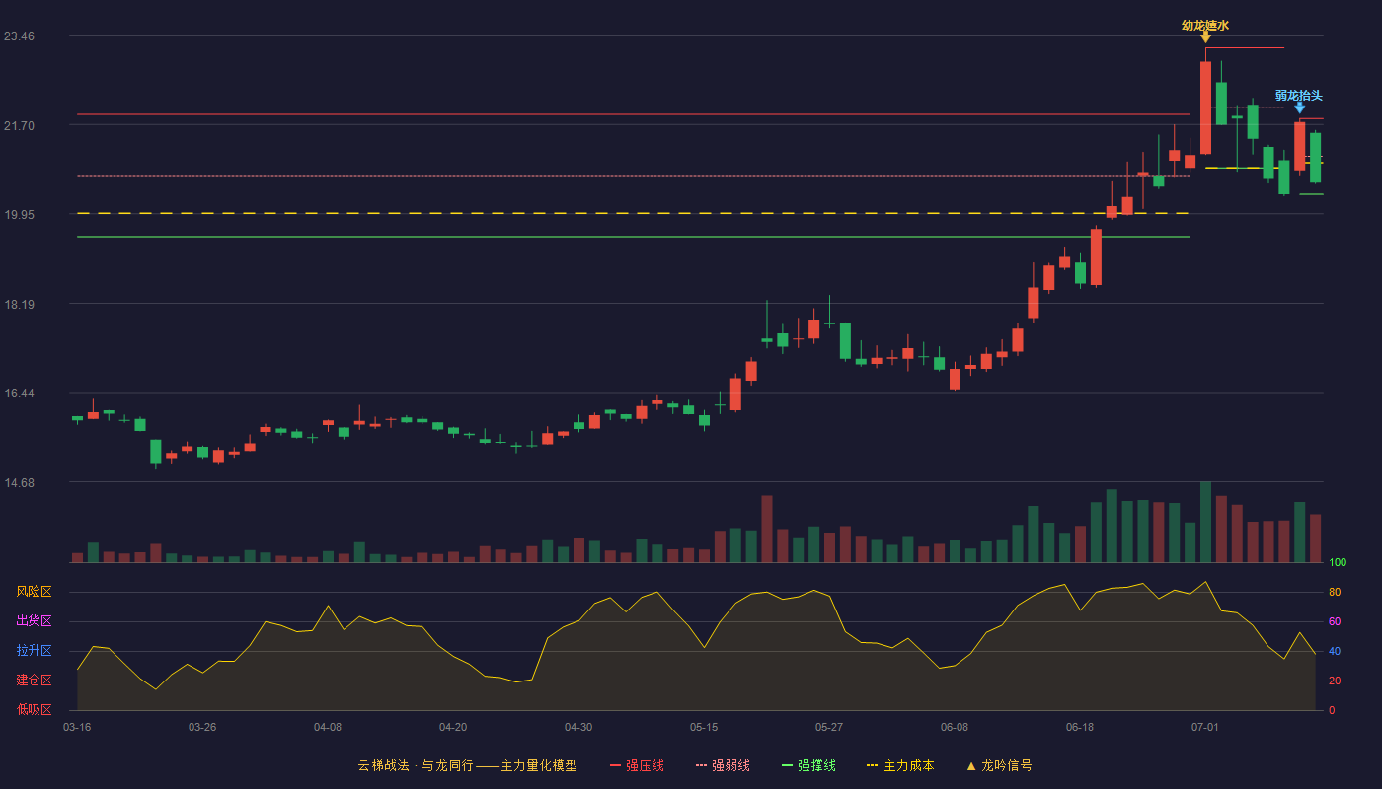Click the 06-08 date label
Screen dimensions: 1382x789
955,727
